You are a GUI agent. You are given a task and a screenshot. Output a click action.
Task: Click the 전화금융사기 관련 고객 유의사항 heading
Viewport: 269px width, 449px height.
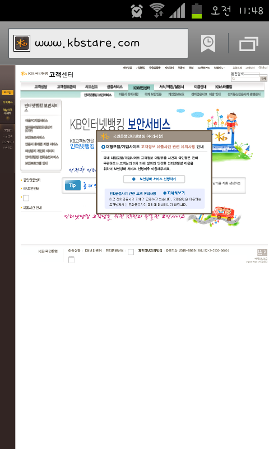click(x=133, y=194)
